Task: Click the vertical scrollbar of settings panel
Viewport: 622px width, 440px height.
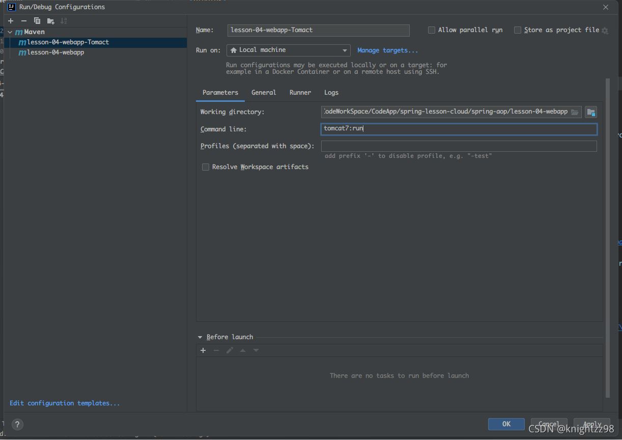Action: click(607, 238)
